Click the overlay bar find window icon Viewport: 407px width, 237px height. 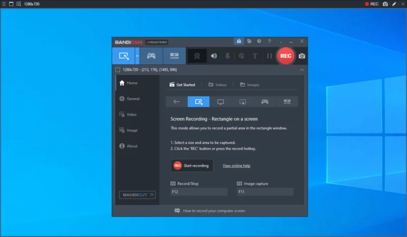[19, 4]
